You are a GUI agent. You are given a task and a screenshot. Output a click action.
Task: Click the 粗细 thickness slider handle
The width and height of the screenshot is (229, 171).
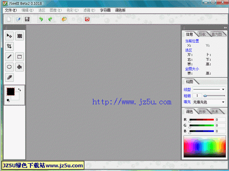pyautogui.click(x=205, y=96)
